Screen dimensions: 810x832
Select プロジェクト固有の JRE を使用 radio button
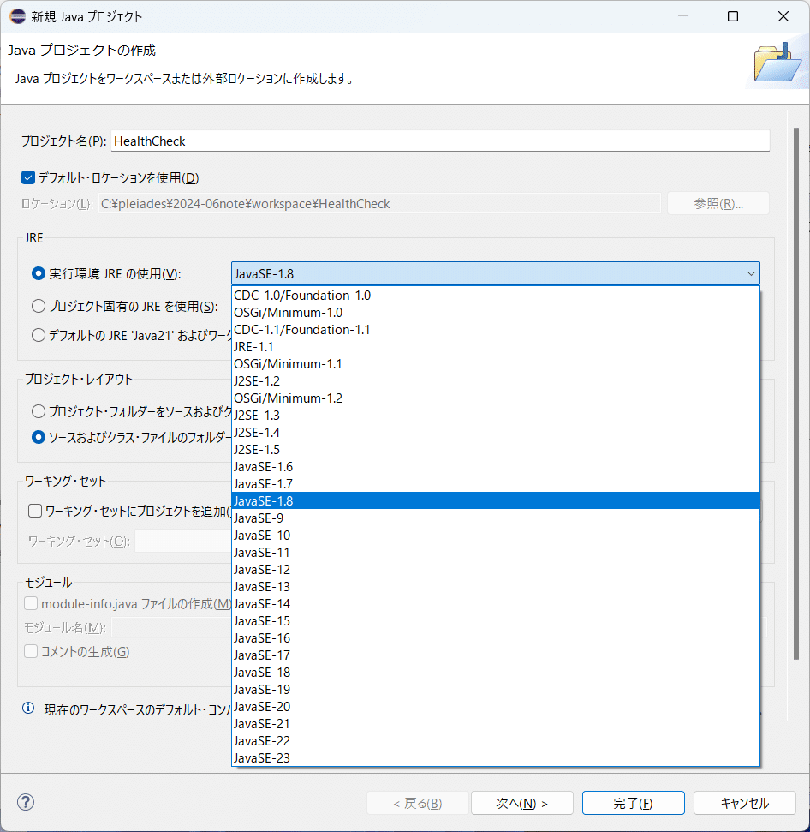click(x=39, y=306)
